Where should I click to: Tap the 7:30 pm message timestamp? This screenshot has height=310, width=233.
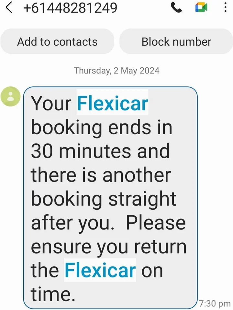pos(215,304)
